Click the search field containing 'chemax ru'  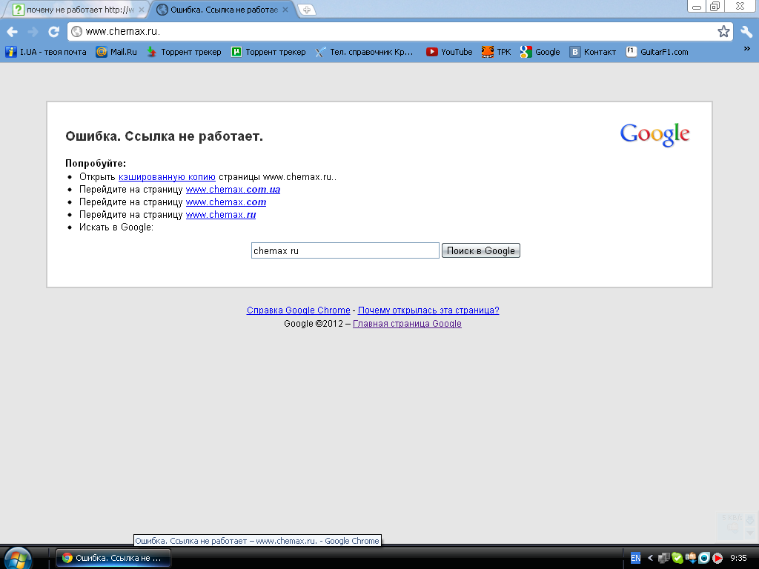pyautogui.click(x=345, y=250)
